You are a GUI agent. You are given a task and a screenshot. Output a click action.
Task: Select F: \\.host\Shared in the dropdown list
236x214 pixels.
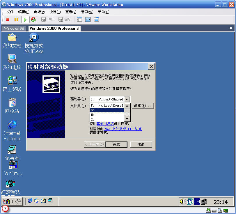pos(107,106)
